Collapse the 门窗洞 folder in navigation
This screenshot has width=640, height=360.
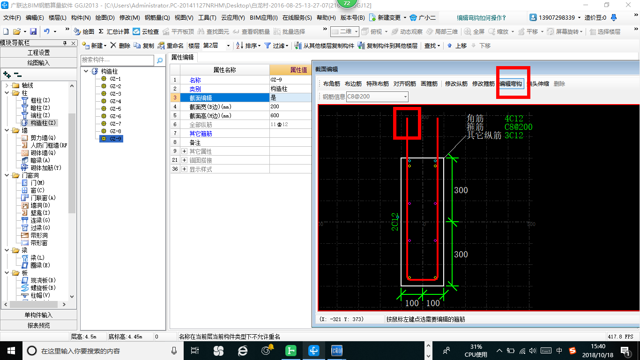coord(7,175)
